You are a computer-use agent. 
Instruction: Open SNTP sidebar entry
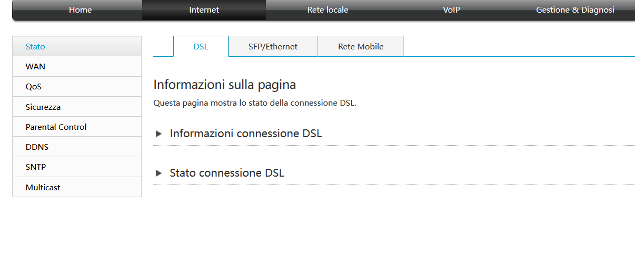[x=77, y=167]
